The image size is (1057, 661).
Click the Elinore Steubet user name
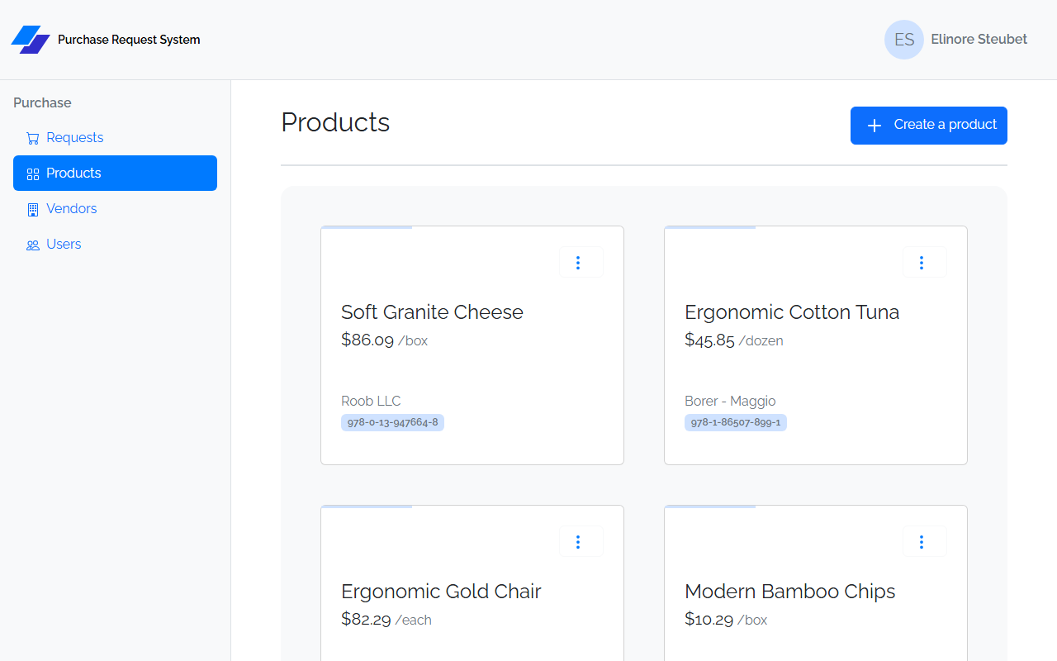(x=979, y=40)
